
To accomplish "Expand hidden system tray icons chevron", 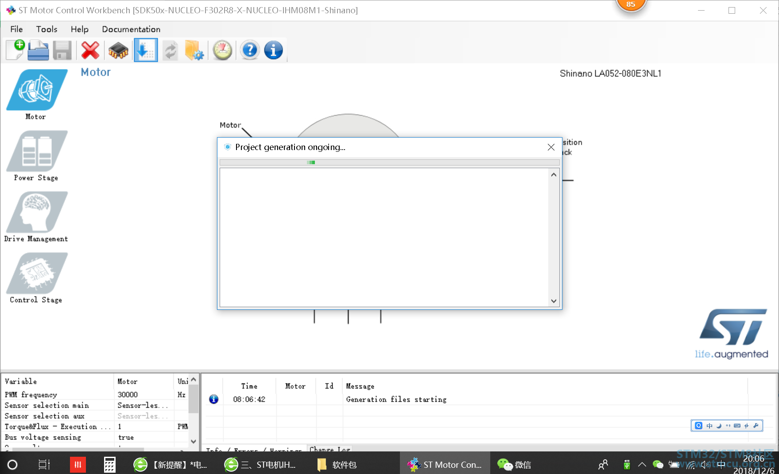I will pos(642,464).
